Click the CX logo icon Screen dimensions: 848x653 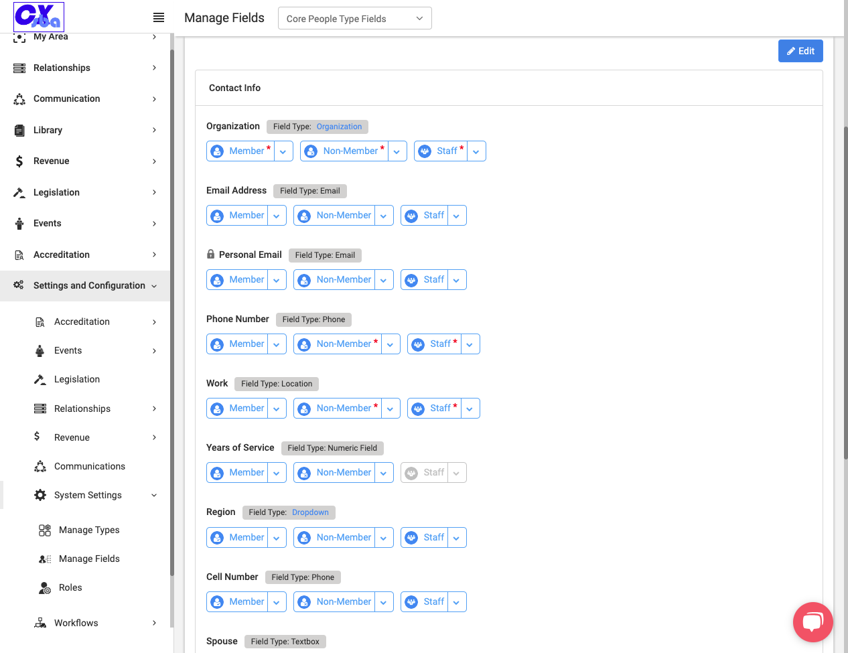point(39,17)
